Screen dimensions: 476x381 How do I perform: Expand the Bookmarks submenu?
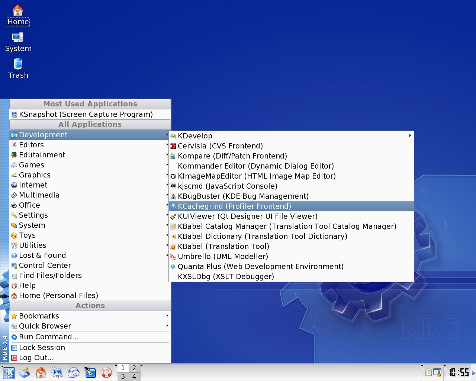[x=90, y=316]
